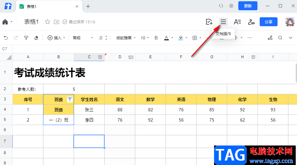Click the borders grid icon
This screenshot has width=297, height=165.
pos(195,38)
